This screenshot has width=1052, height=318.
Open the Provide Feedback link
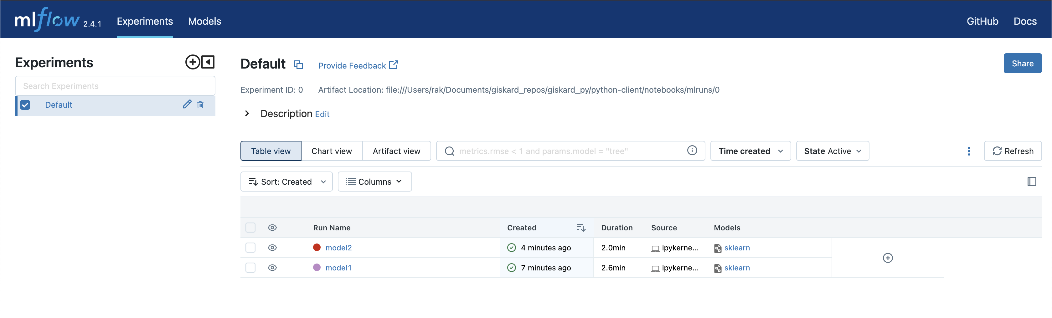coord(358,65)
